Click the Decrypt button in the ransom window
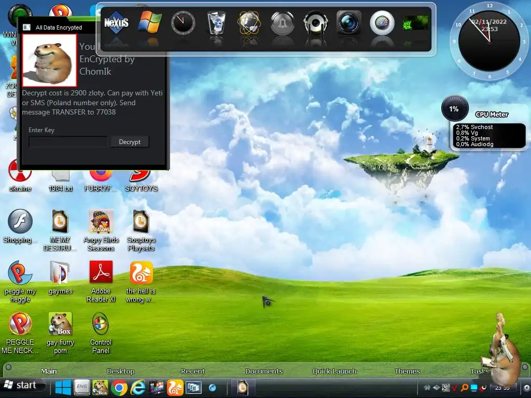 point(130,142)
